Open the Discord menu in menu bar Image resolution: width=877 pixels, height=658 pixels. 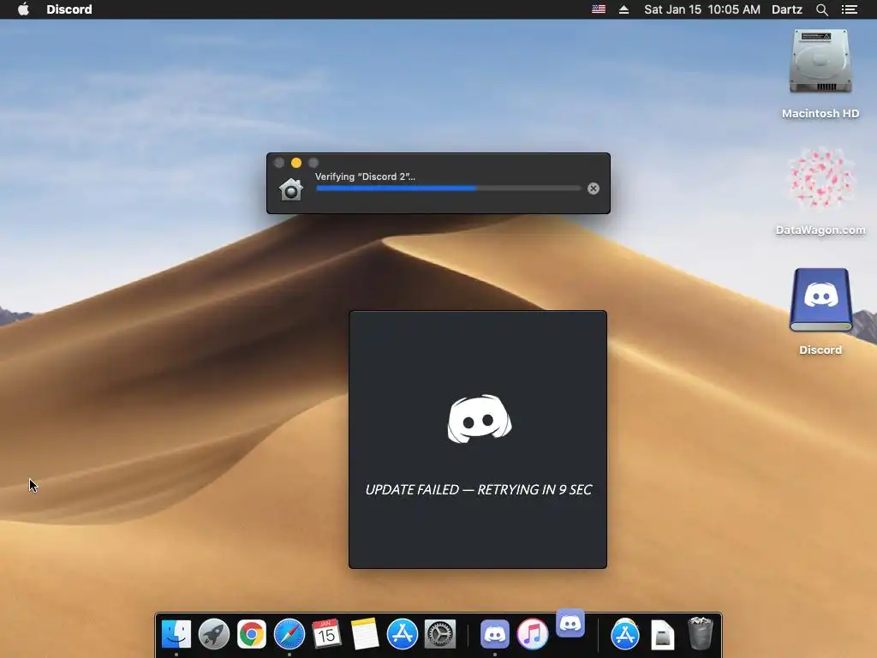tap(69, 9)
